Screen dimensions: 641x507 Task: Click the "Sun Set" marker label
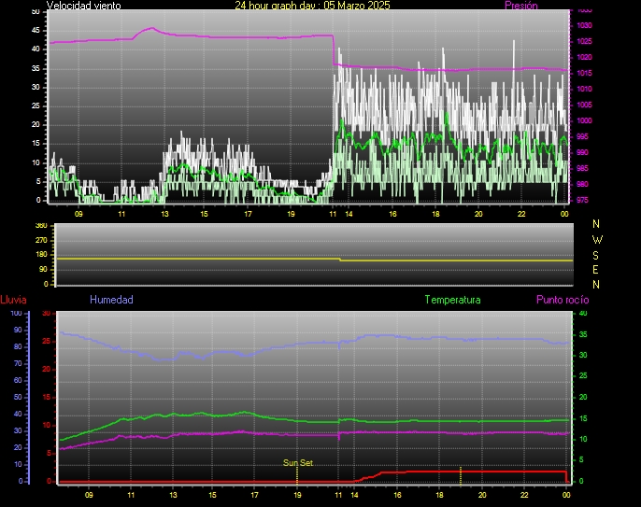click(298, 463)
